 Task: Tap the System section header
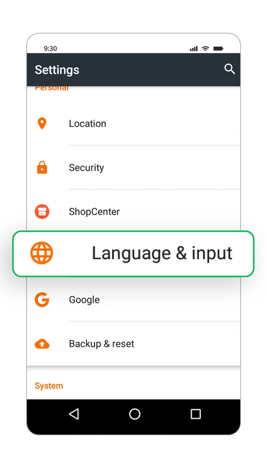pyautogui.click(x=49, y=385)
